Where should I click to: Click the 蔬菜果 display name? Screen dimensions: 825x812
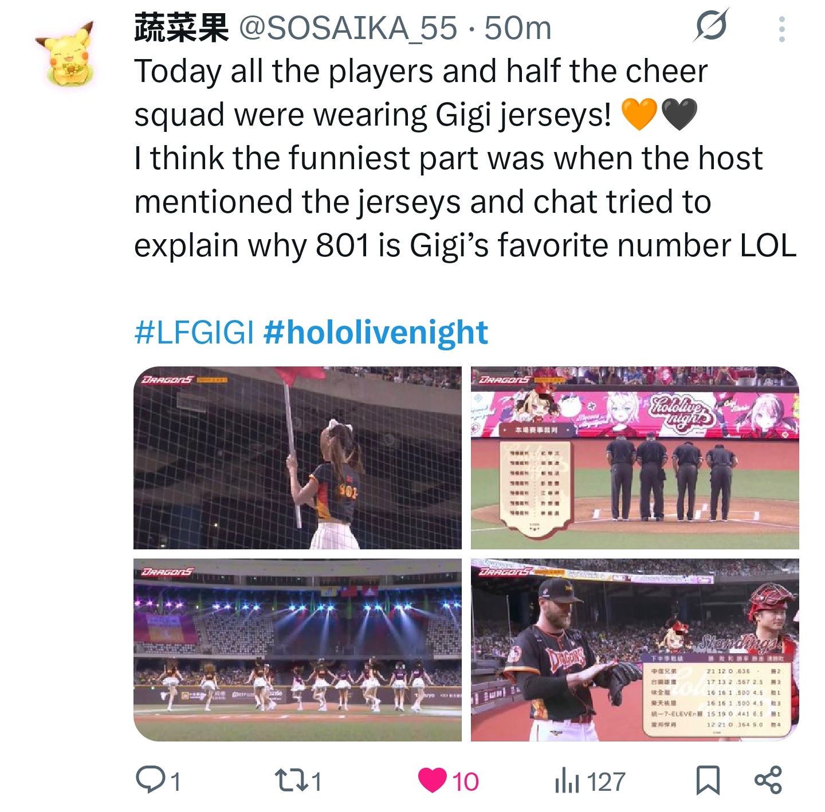[182, 28]
